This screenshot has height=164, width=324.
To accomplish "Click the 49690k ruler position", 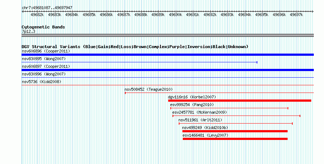I will pyautogui.click(x=175, y=15).
